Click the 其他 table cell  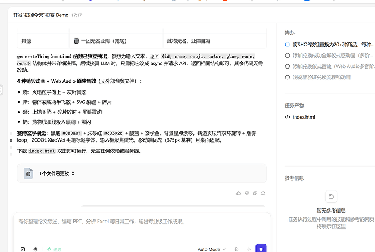coord(43,41)
